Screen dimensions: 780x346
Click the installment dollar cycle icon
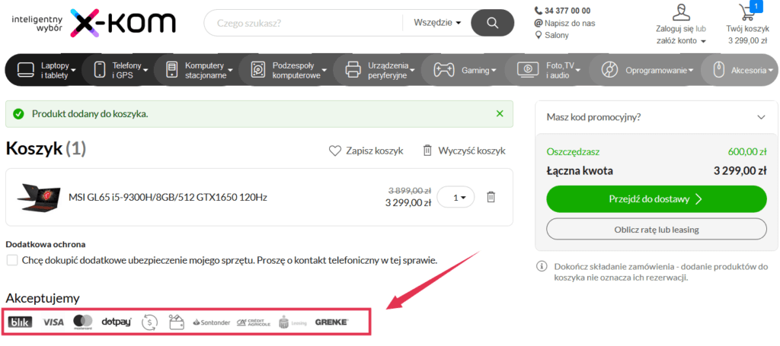(150, 322)
